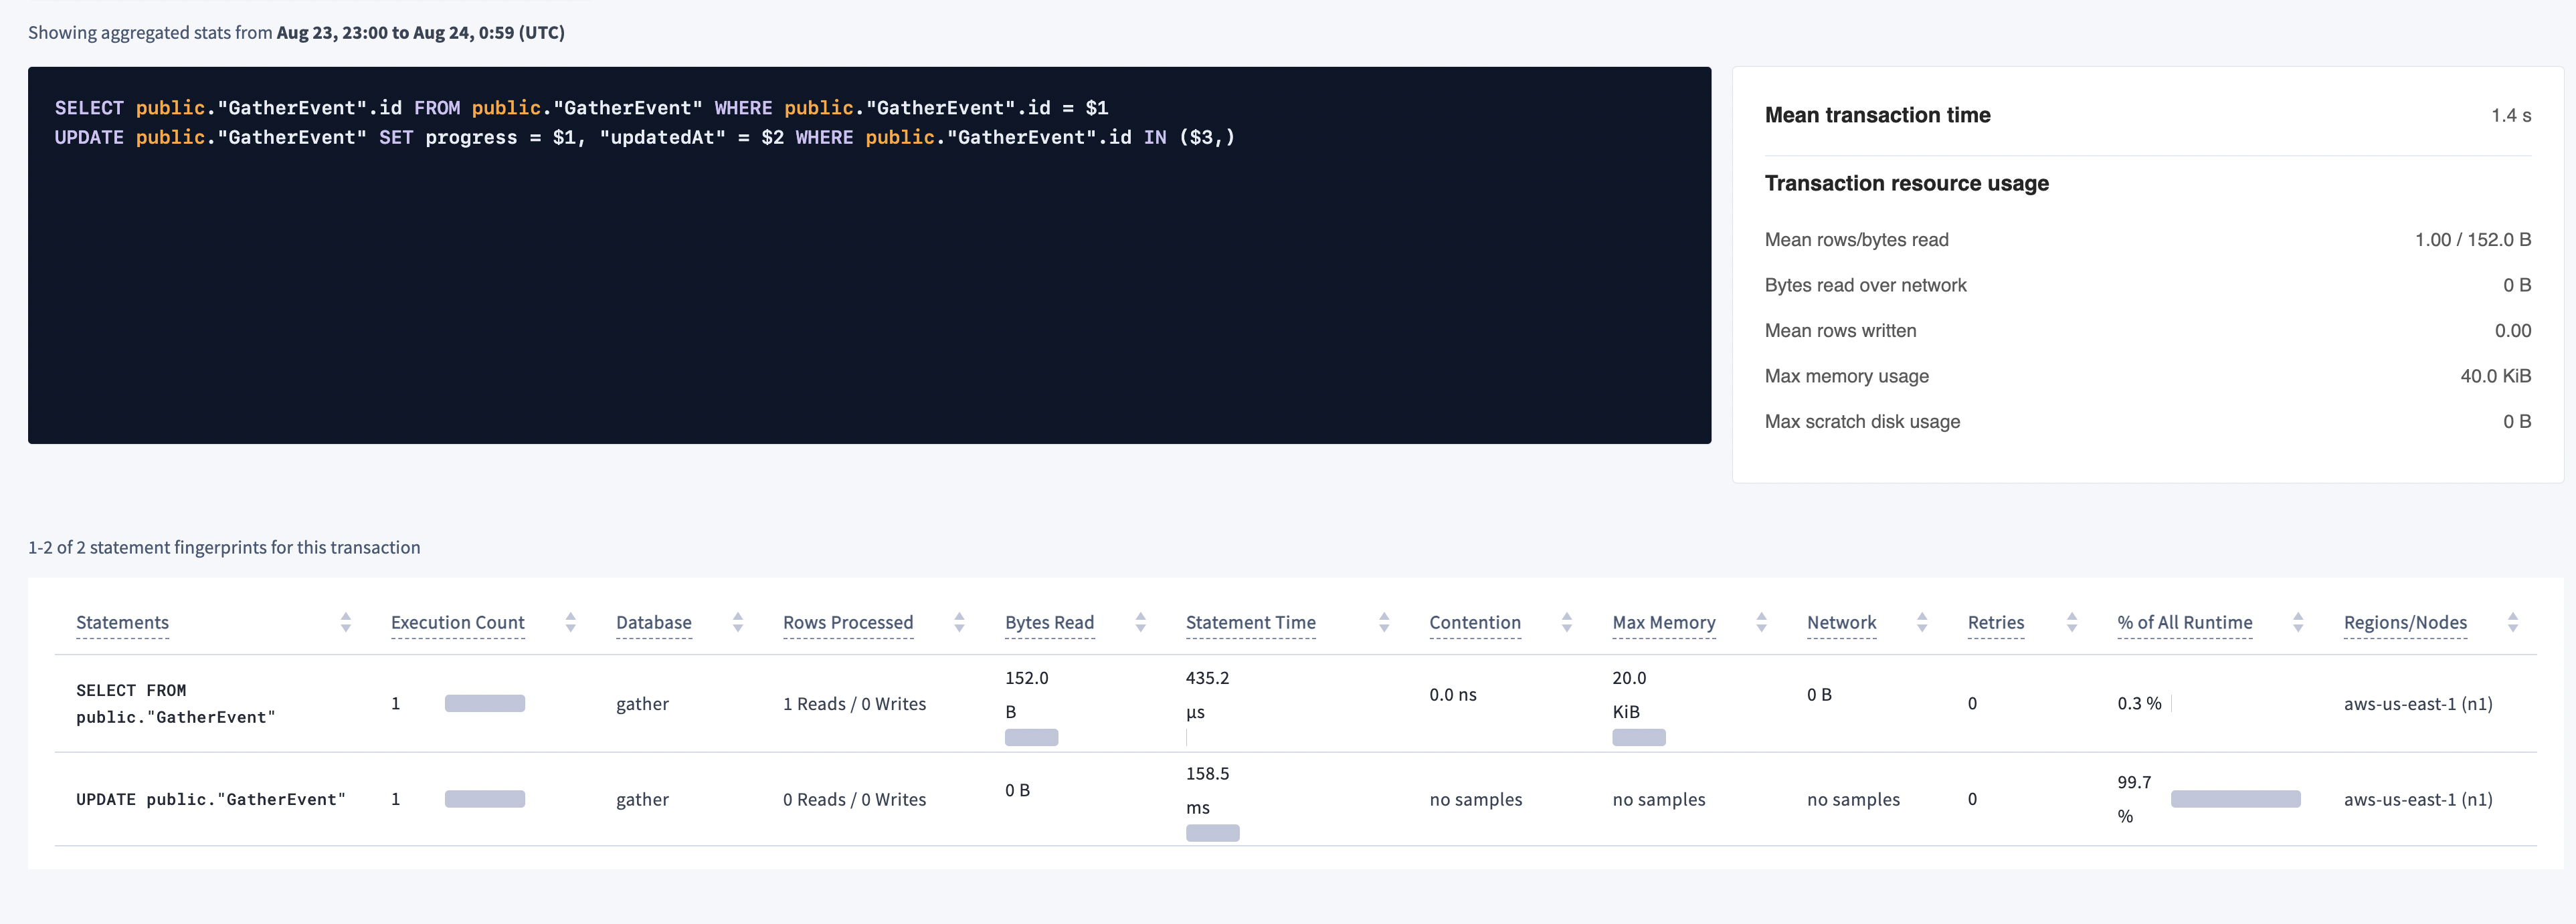Viewport: 2576px width, 924px height.
Task: Open the UPDATE public GatherEvent statement details
Action: pos(210,799)
